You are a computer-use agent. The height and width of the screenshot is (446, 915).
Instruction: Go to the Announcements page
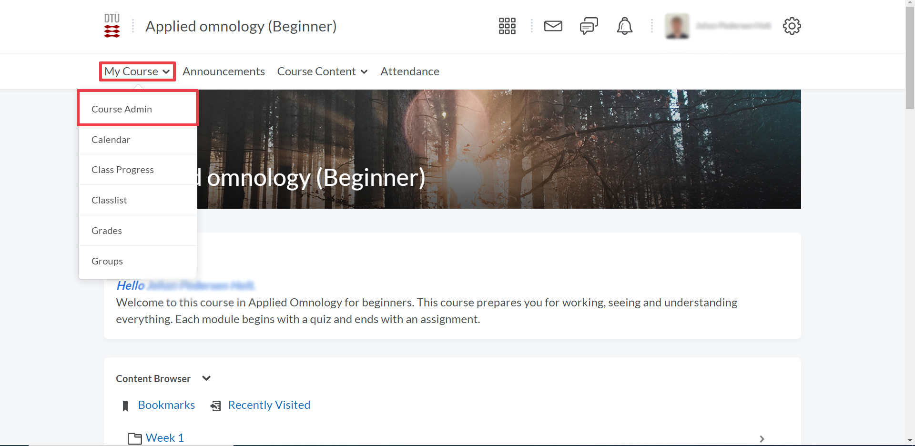pos(224,71)
